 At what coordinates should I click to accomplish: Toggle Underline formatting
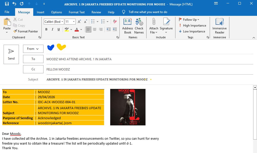point(59,29)
